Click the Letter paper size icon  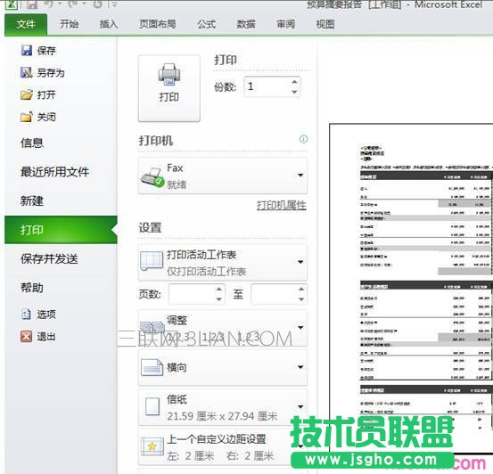click(x=152, y=407)
